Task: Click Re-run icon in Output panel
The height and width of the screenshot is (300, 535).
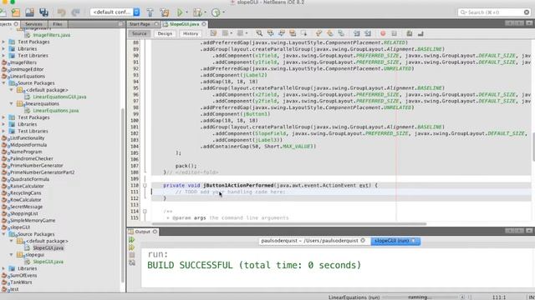Action: tap(132, 240)
